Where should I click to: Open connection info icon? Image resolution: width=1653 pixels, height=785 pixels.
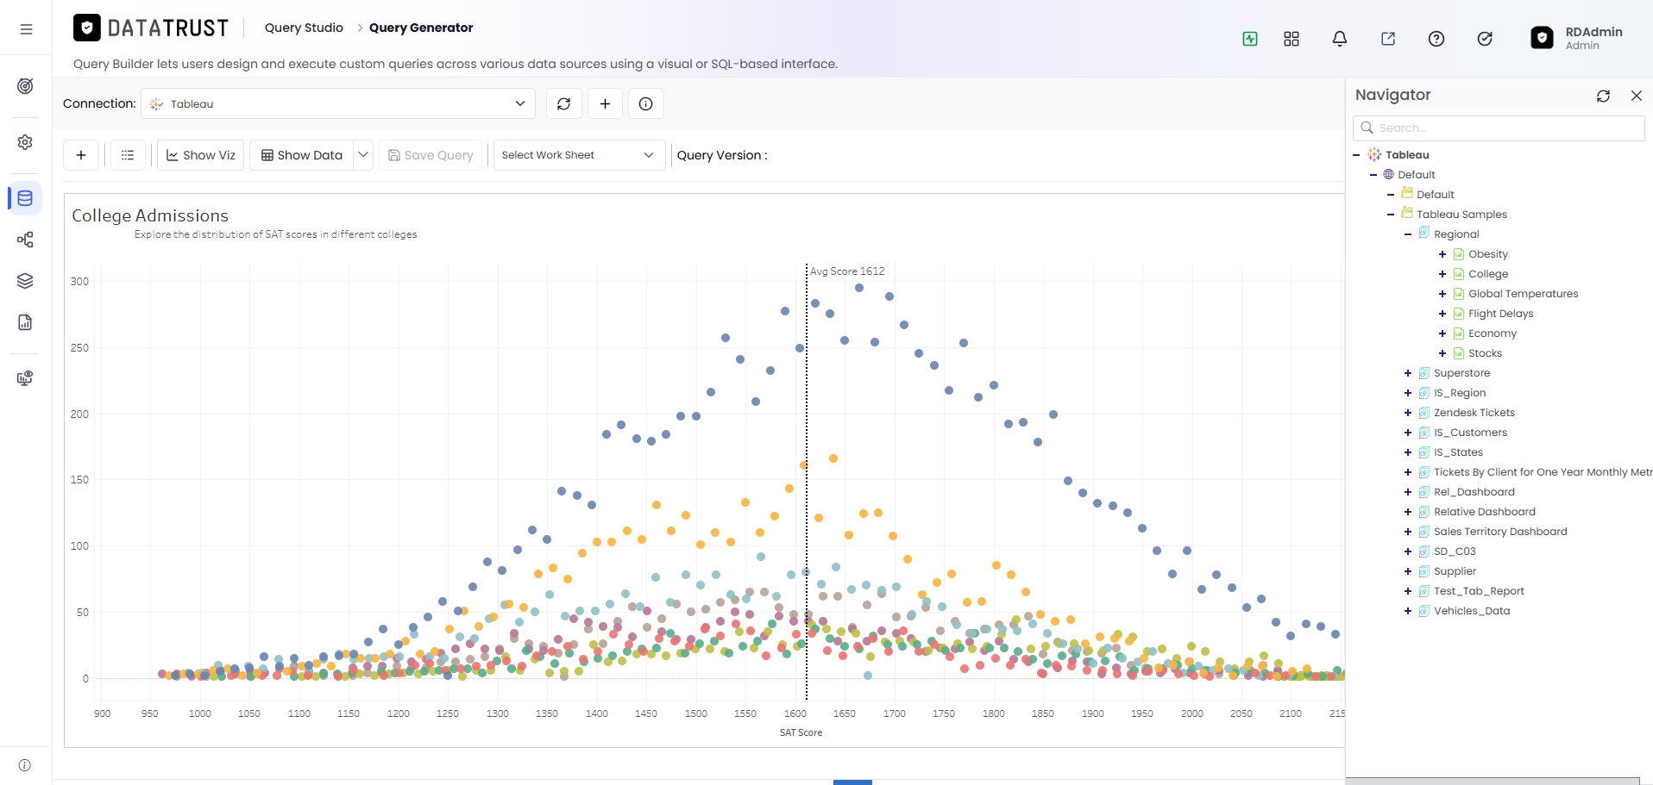[x=645, y=103]
